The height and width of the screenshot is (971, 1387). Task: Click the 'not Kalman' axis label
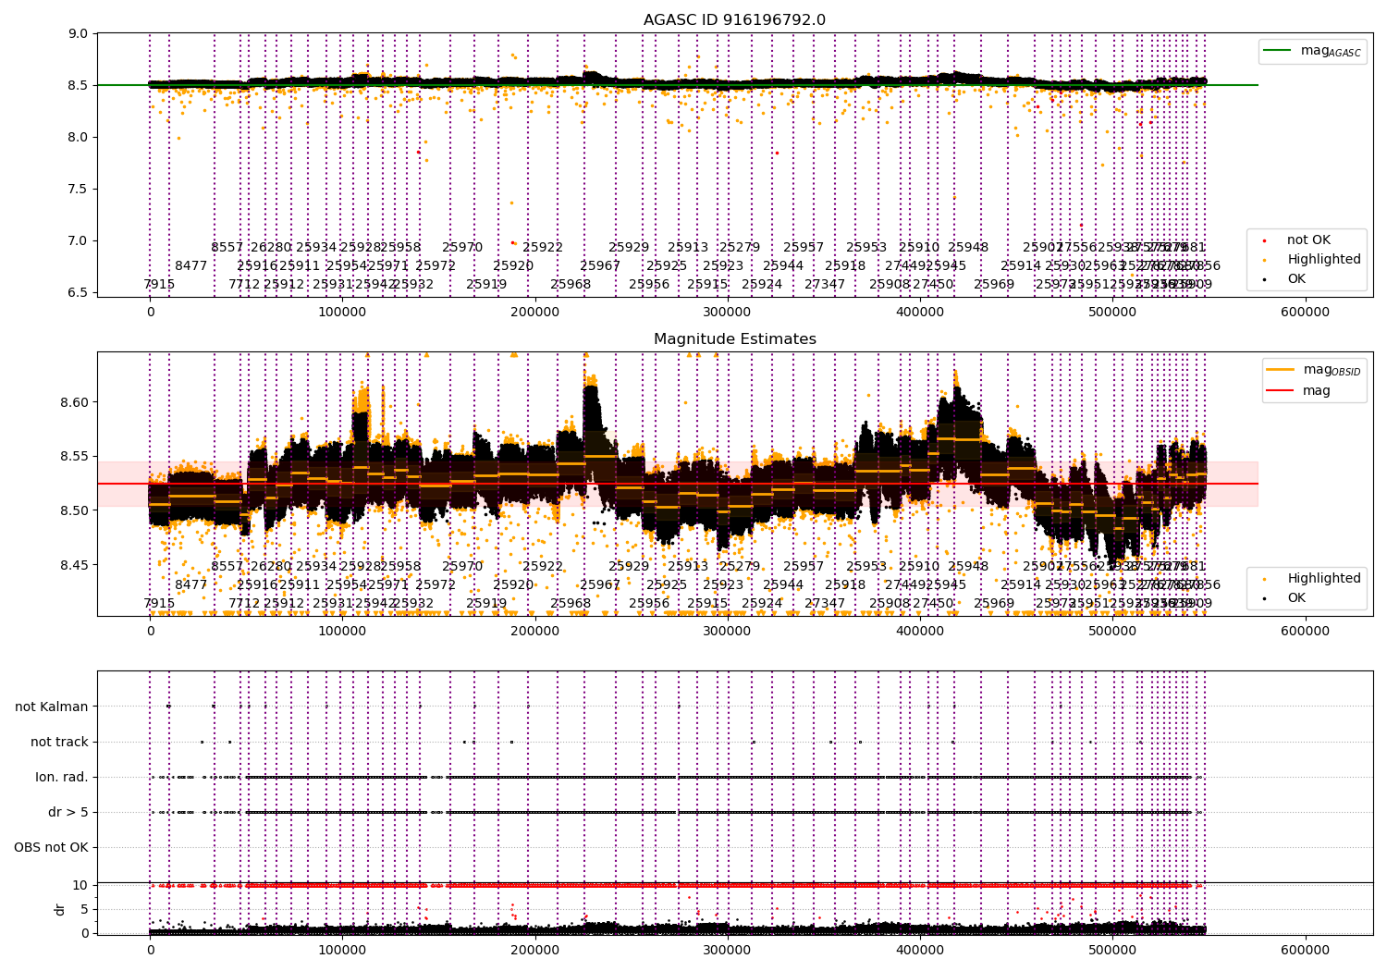[x=52, y=707]
